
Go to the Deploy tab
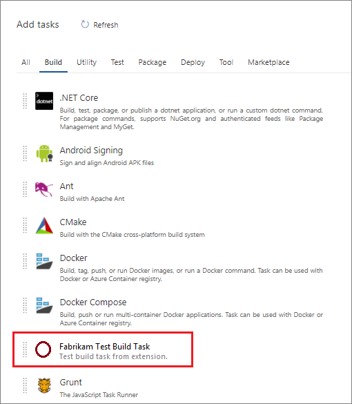click(193, 62)
